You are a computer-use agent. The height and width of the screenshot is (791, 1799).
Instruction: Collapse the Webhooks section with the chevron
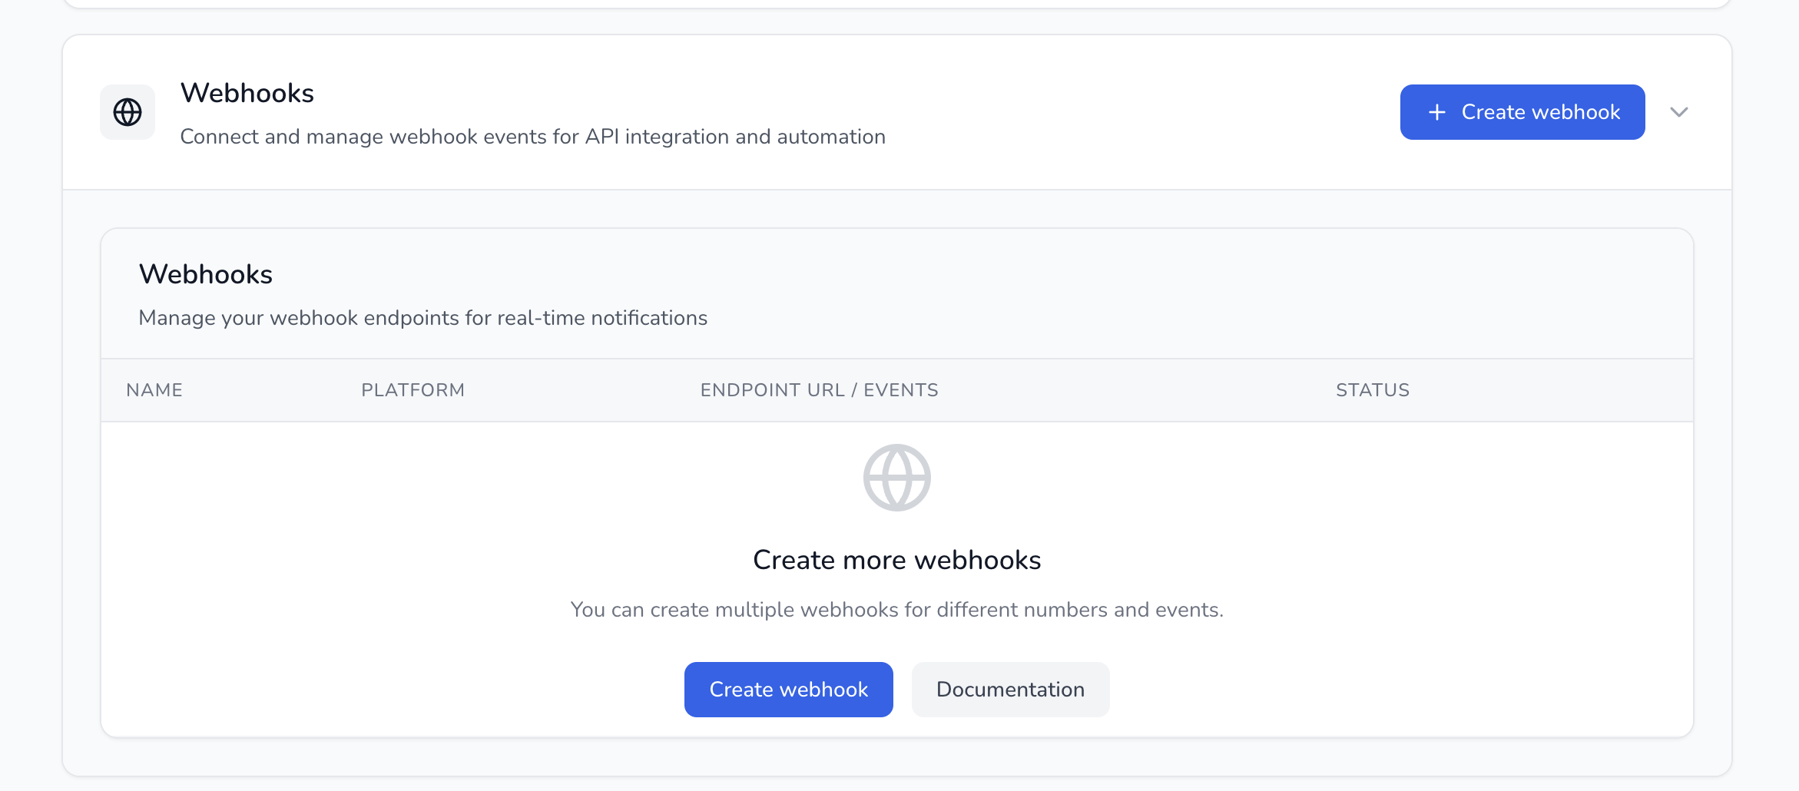(x=1678, y=112)
